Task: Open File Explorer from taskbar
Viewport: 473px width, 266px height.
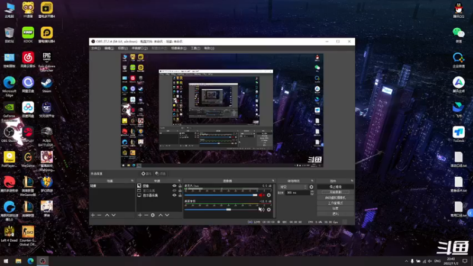Action: tap(18, 261)
